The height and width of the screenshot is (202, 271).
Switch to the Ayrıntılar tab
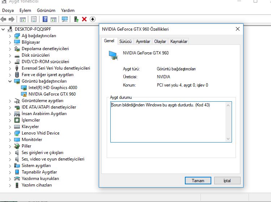click(143, 41)
